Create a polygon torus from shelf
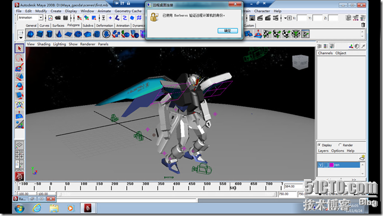The image size is (383, 216). [78, 34]
